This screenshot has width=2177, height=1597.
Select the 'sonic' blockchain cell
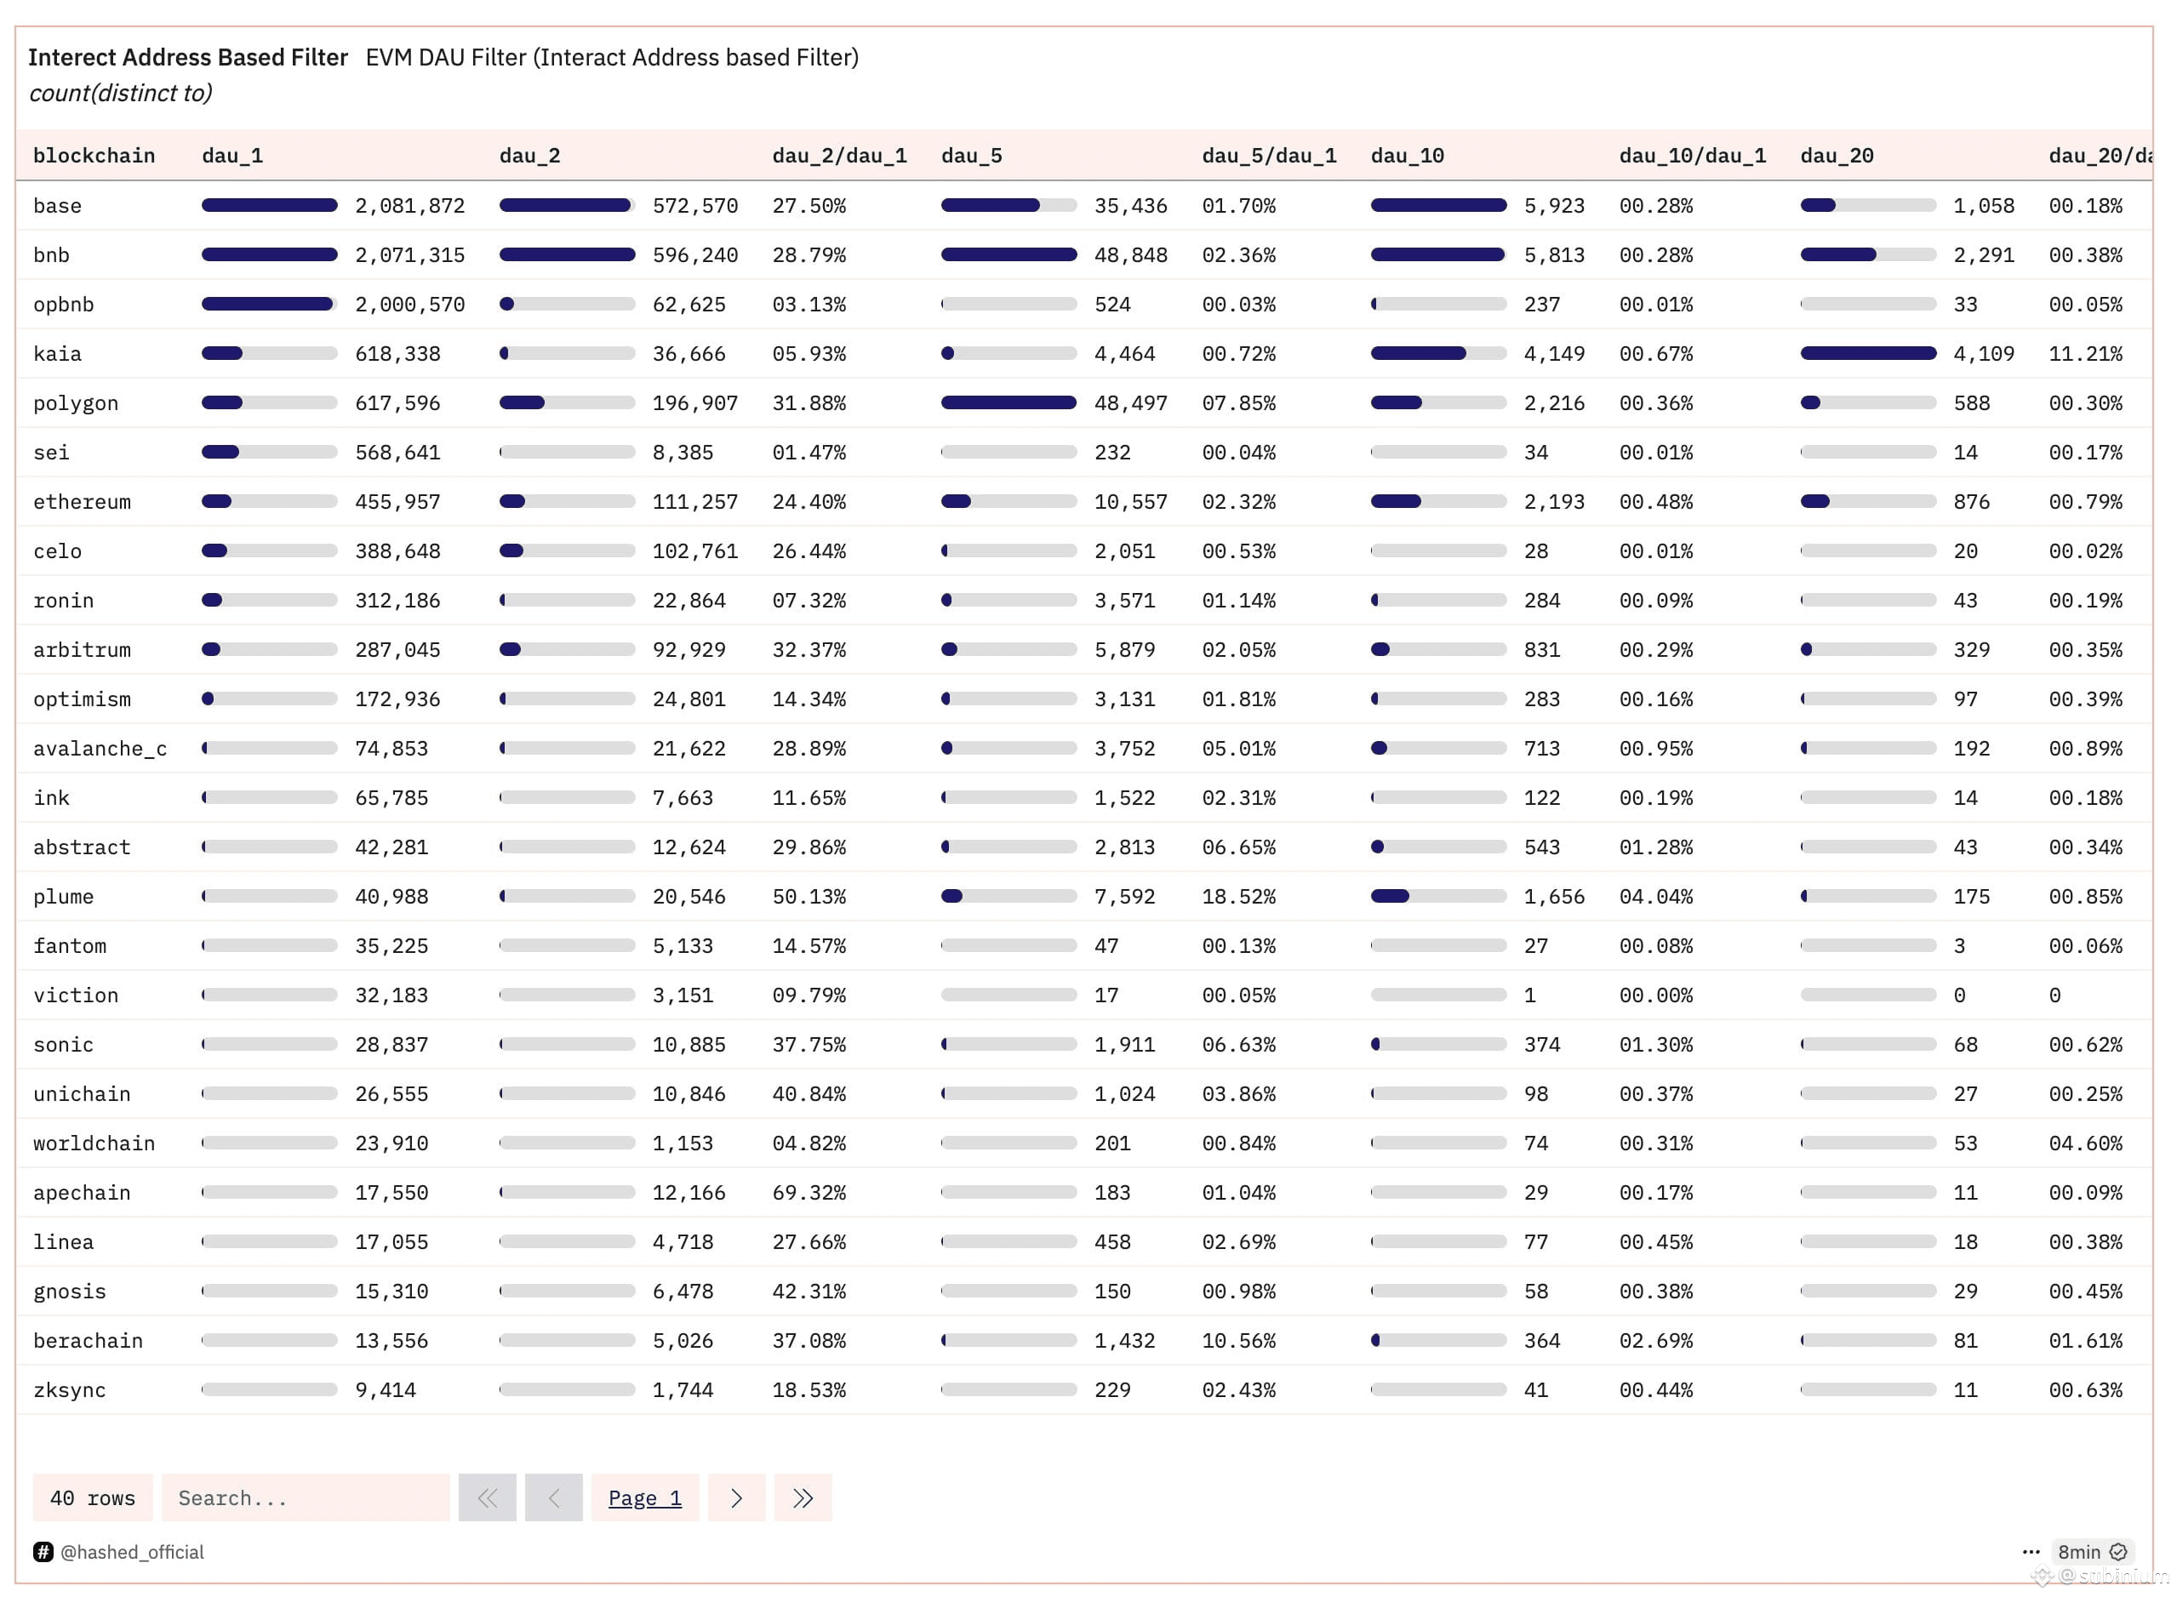click(64, 1044)
